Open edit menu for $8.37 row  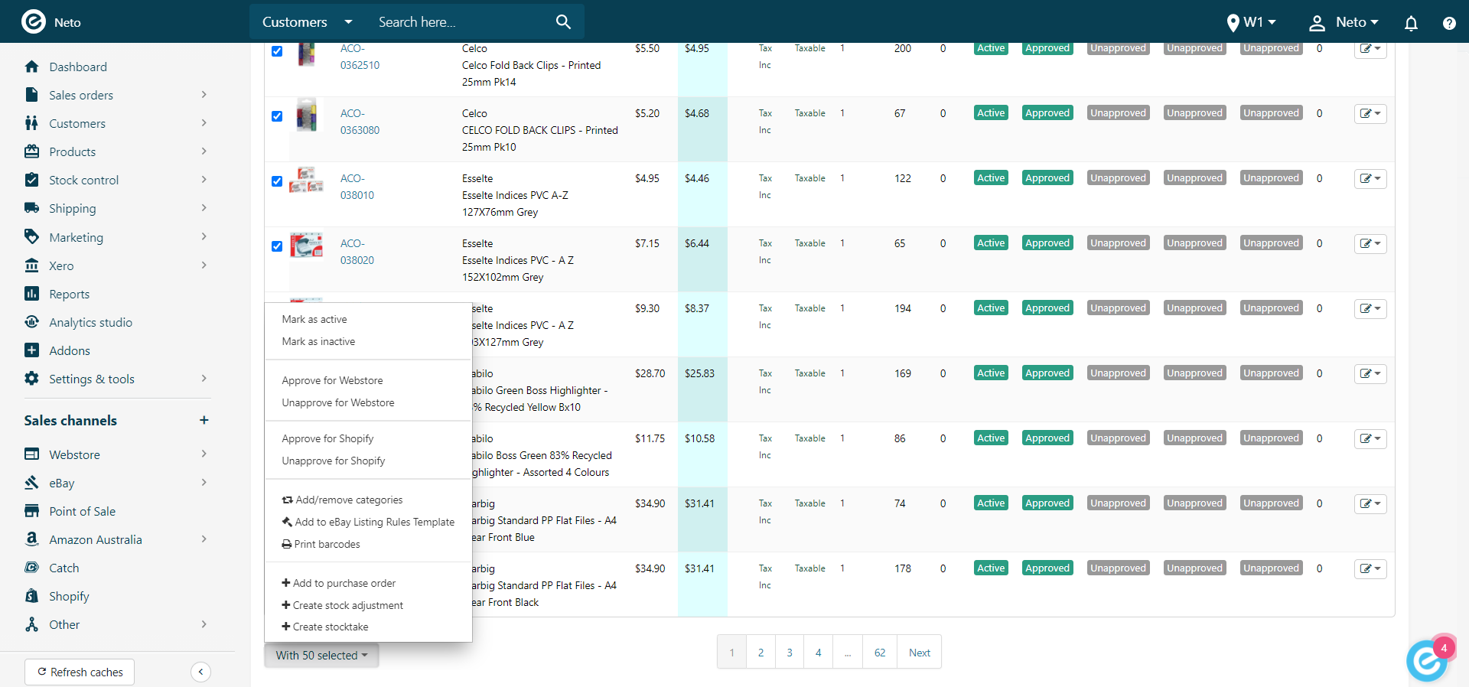tap(1370, 308)
